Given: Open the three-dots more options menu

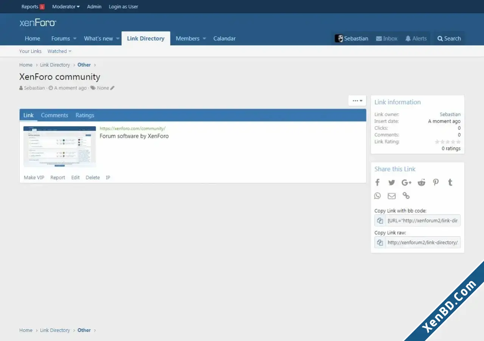Looking at the screenshot, I should [x=357, y=101].
